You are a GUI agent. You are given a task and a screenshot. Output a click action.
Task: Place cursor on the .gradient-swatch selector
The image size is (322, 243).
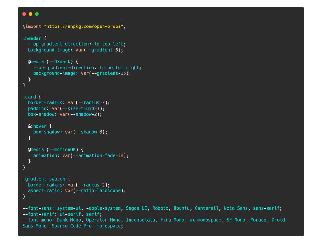[x=44, y=179]
